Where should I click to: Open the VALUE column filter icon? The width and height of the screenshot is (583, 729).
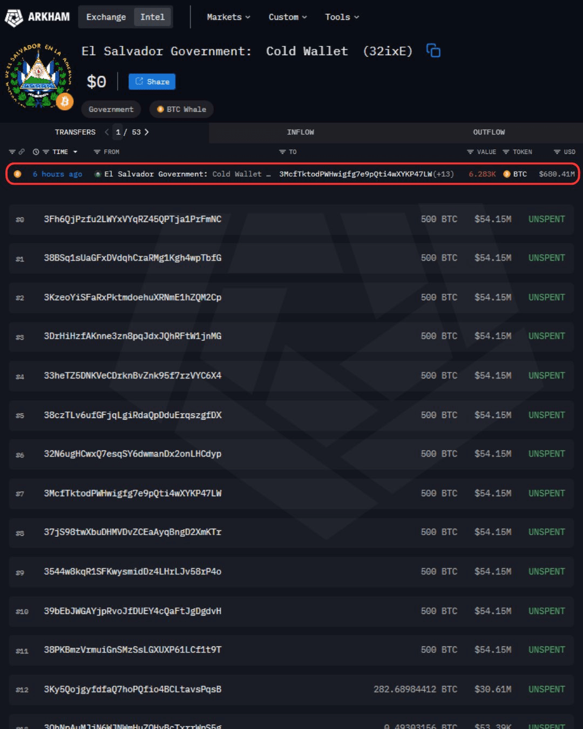click(x=470, y=152)
